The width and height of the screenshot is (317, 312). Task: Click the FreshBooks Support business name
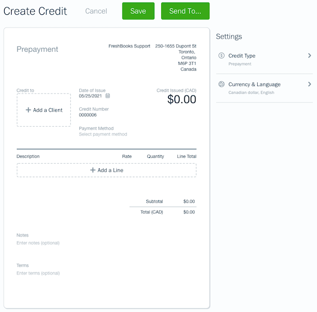(x=129, y=46)
